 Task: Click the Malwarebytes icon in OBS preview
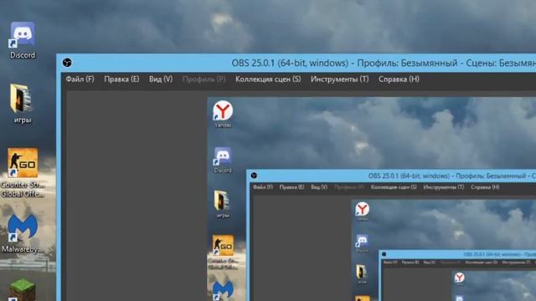[x=223, y=290]
